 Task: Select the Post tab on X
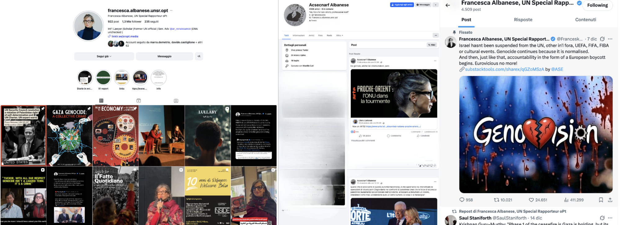click(x=466, y=20)
